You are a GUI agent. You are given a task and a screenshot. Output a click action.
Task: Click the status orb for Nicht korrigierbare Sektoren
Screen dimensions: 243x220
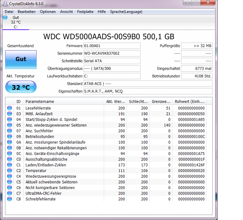point(9,187)
